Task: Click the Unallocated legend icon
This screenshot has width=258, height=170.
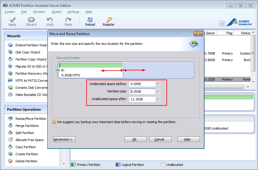Action: click(162, 165)
